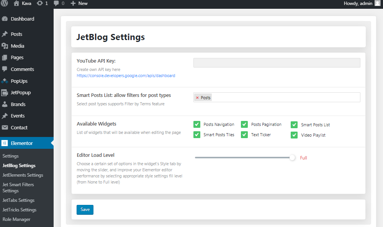Open Media via its sidebar icon
Image resolution: width=383 pixels, height=227 pixels.
(5, 46)
